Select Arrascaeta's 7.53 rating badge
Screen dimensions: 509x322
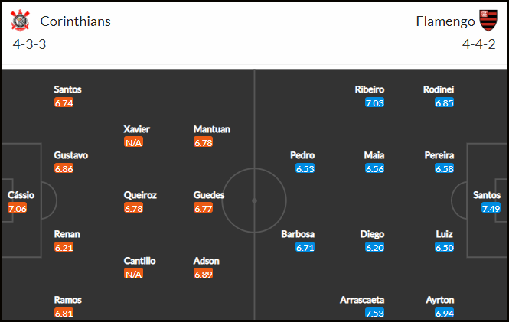pyautogui.click(x=374, y=313)
